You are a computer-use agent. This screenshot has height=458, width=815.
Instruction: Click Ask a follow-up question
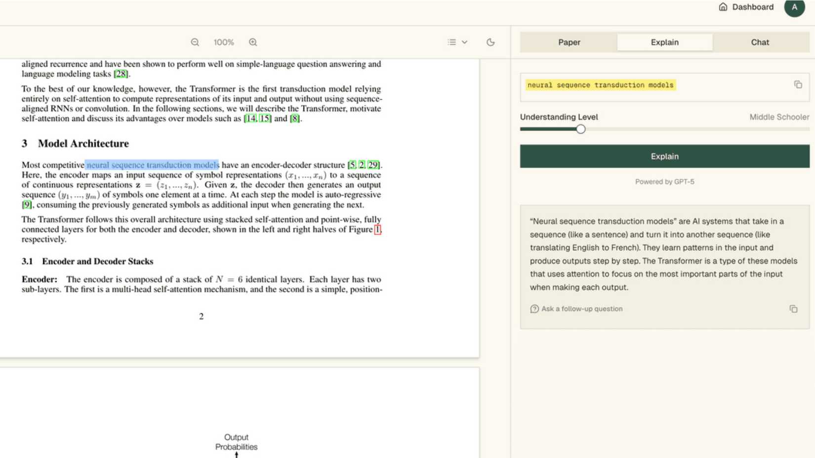point(582,309)
